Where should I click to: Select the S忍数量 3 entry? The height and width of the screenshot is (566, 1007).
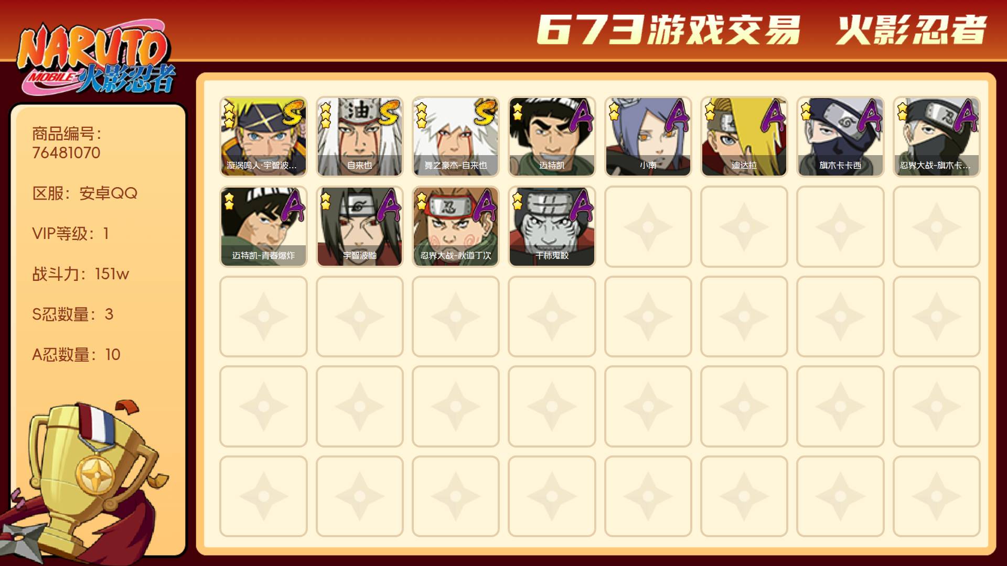(72, 314)
